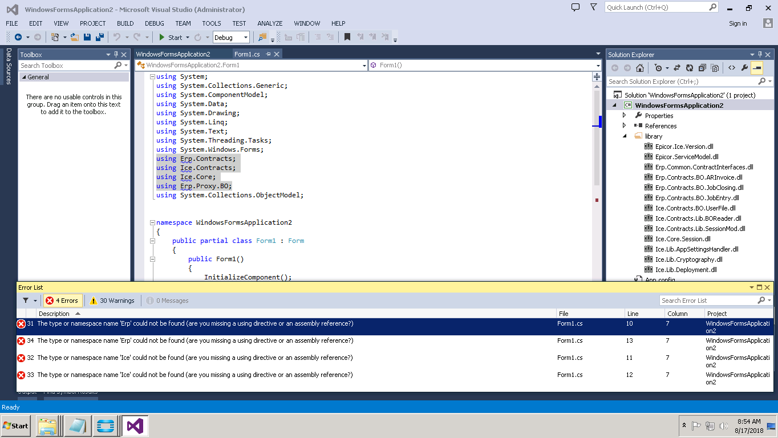
Task: Toggle Show All Files in Solution Explorer
Action: (x=715, y=68)
